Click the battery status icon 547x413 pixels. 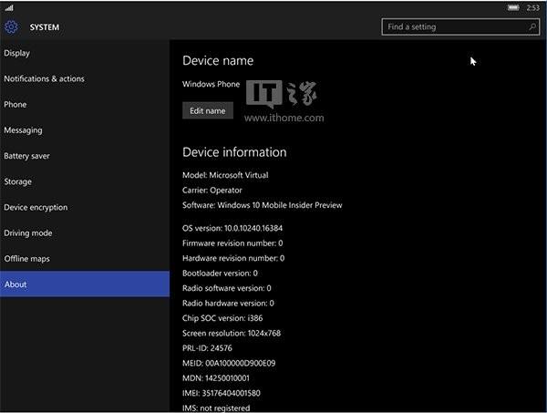(512, 7)
